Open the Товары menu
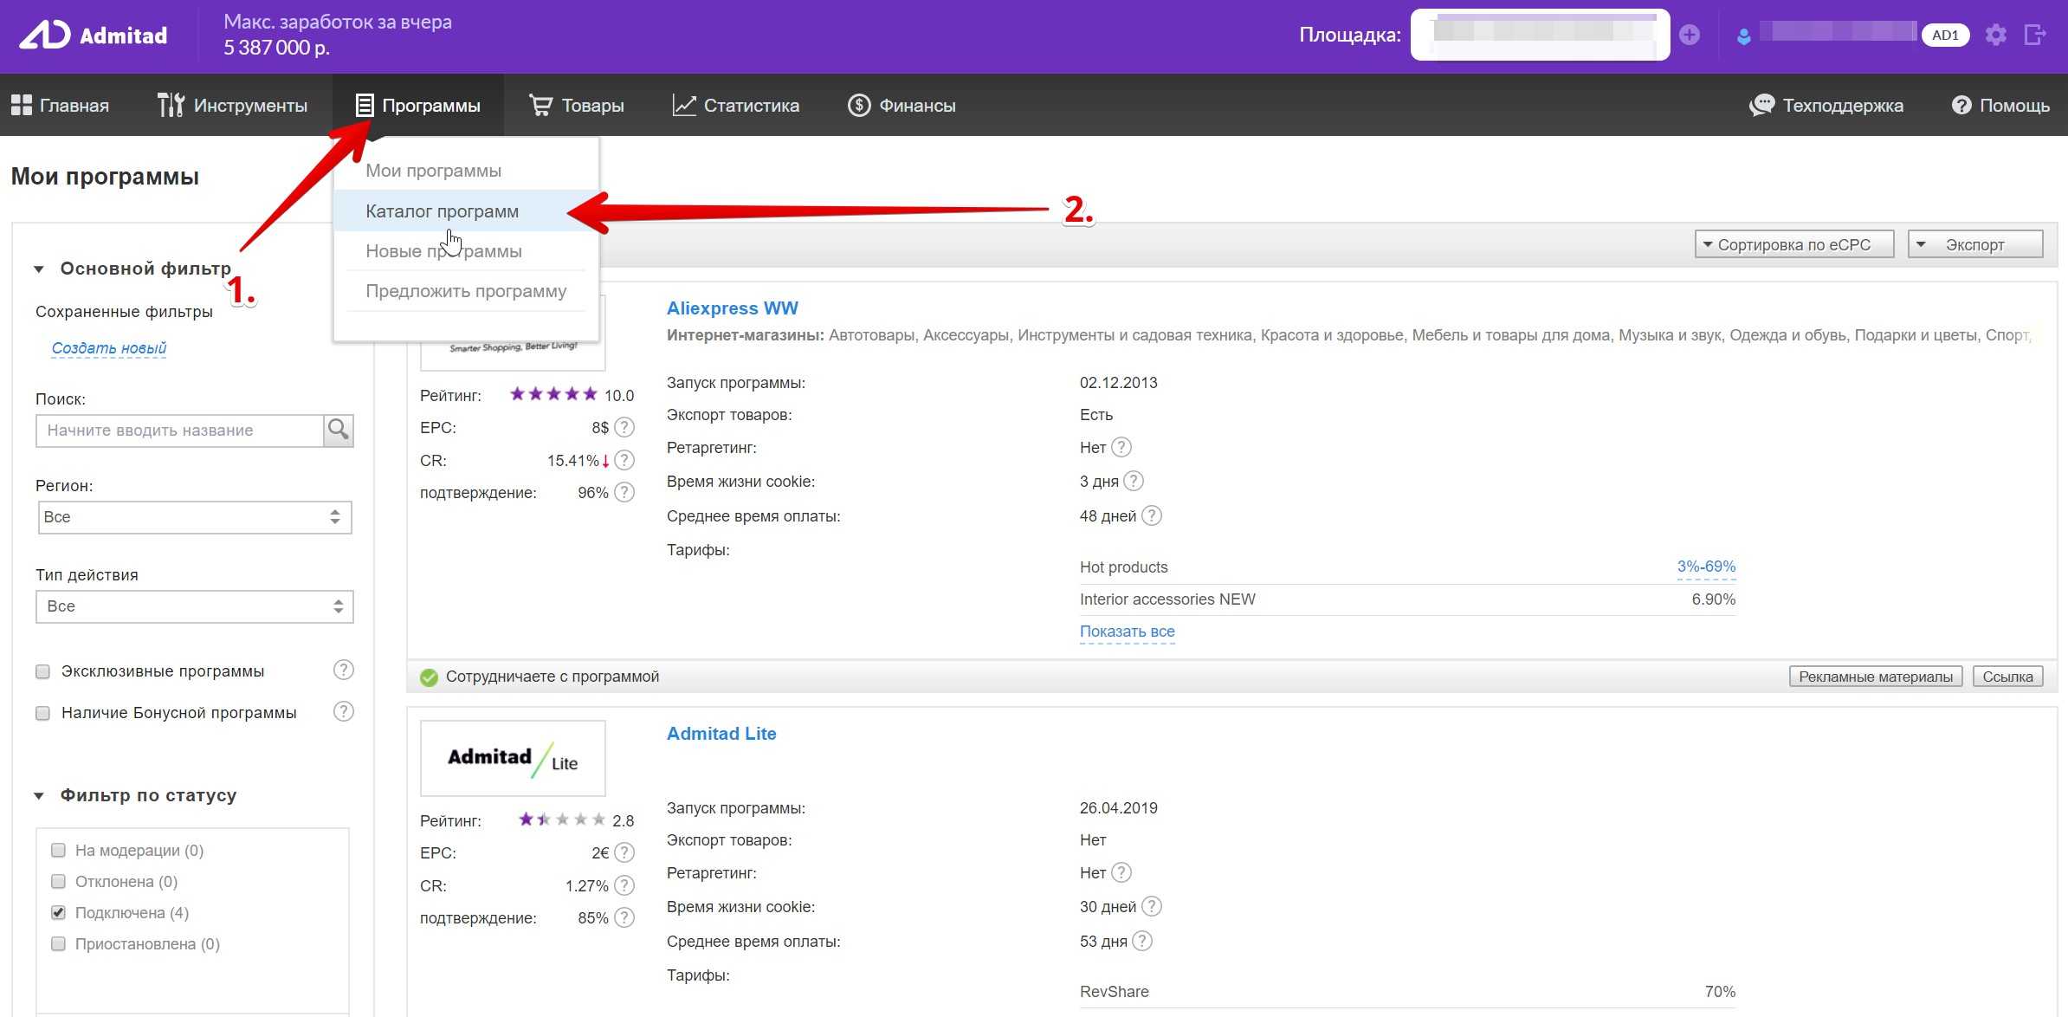 click(576, 106)
